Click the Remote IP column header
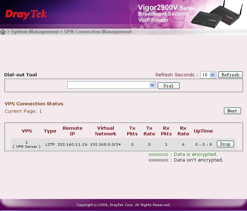The image size is (247, 211). (72, 131)
